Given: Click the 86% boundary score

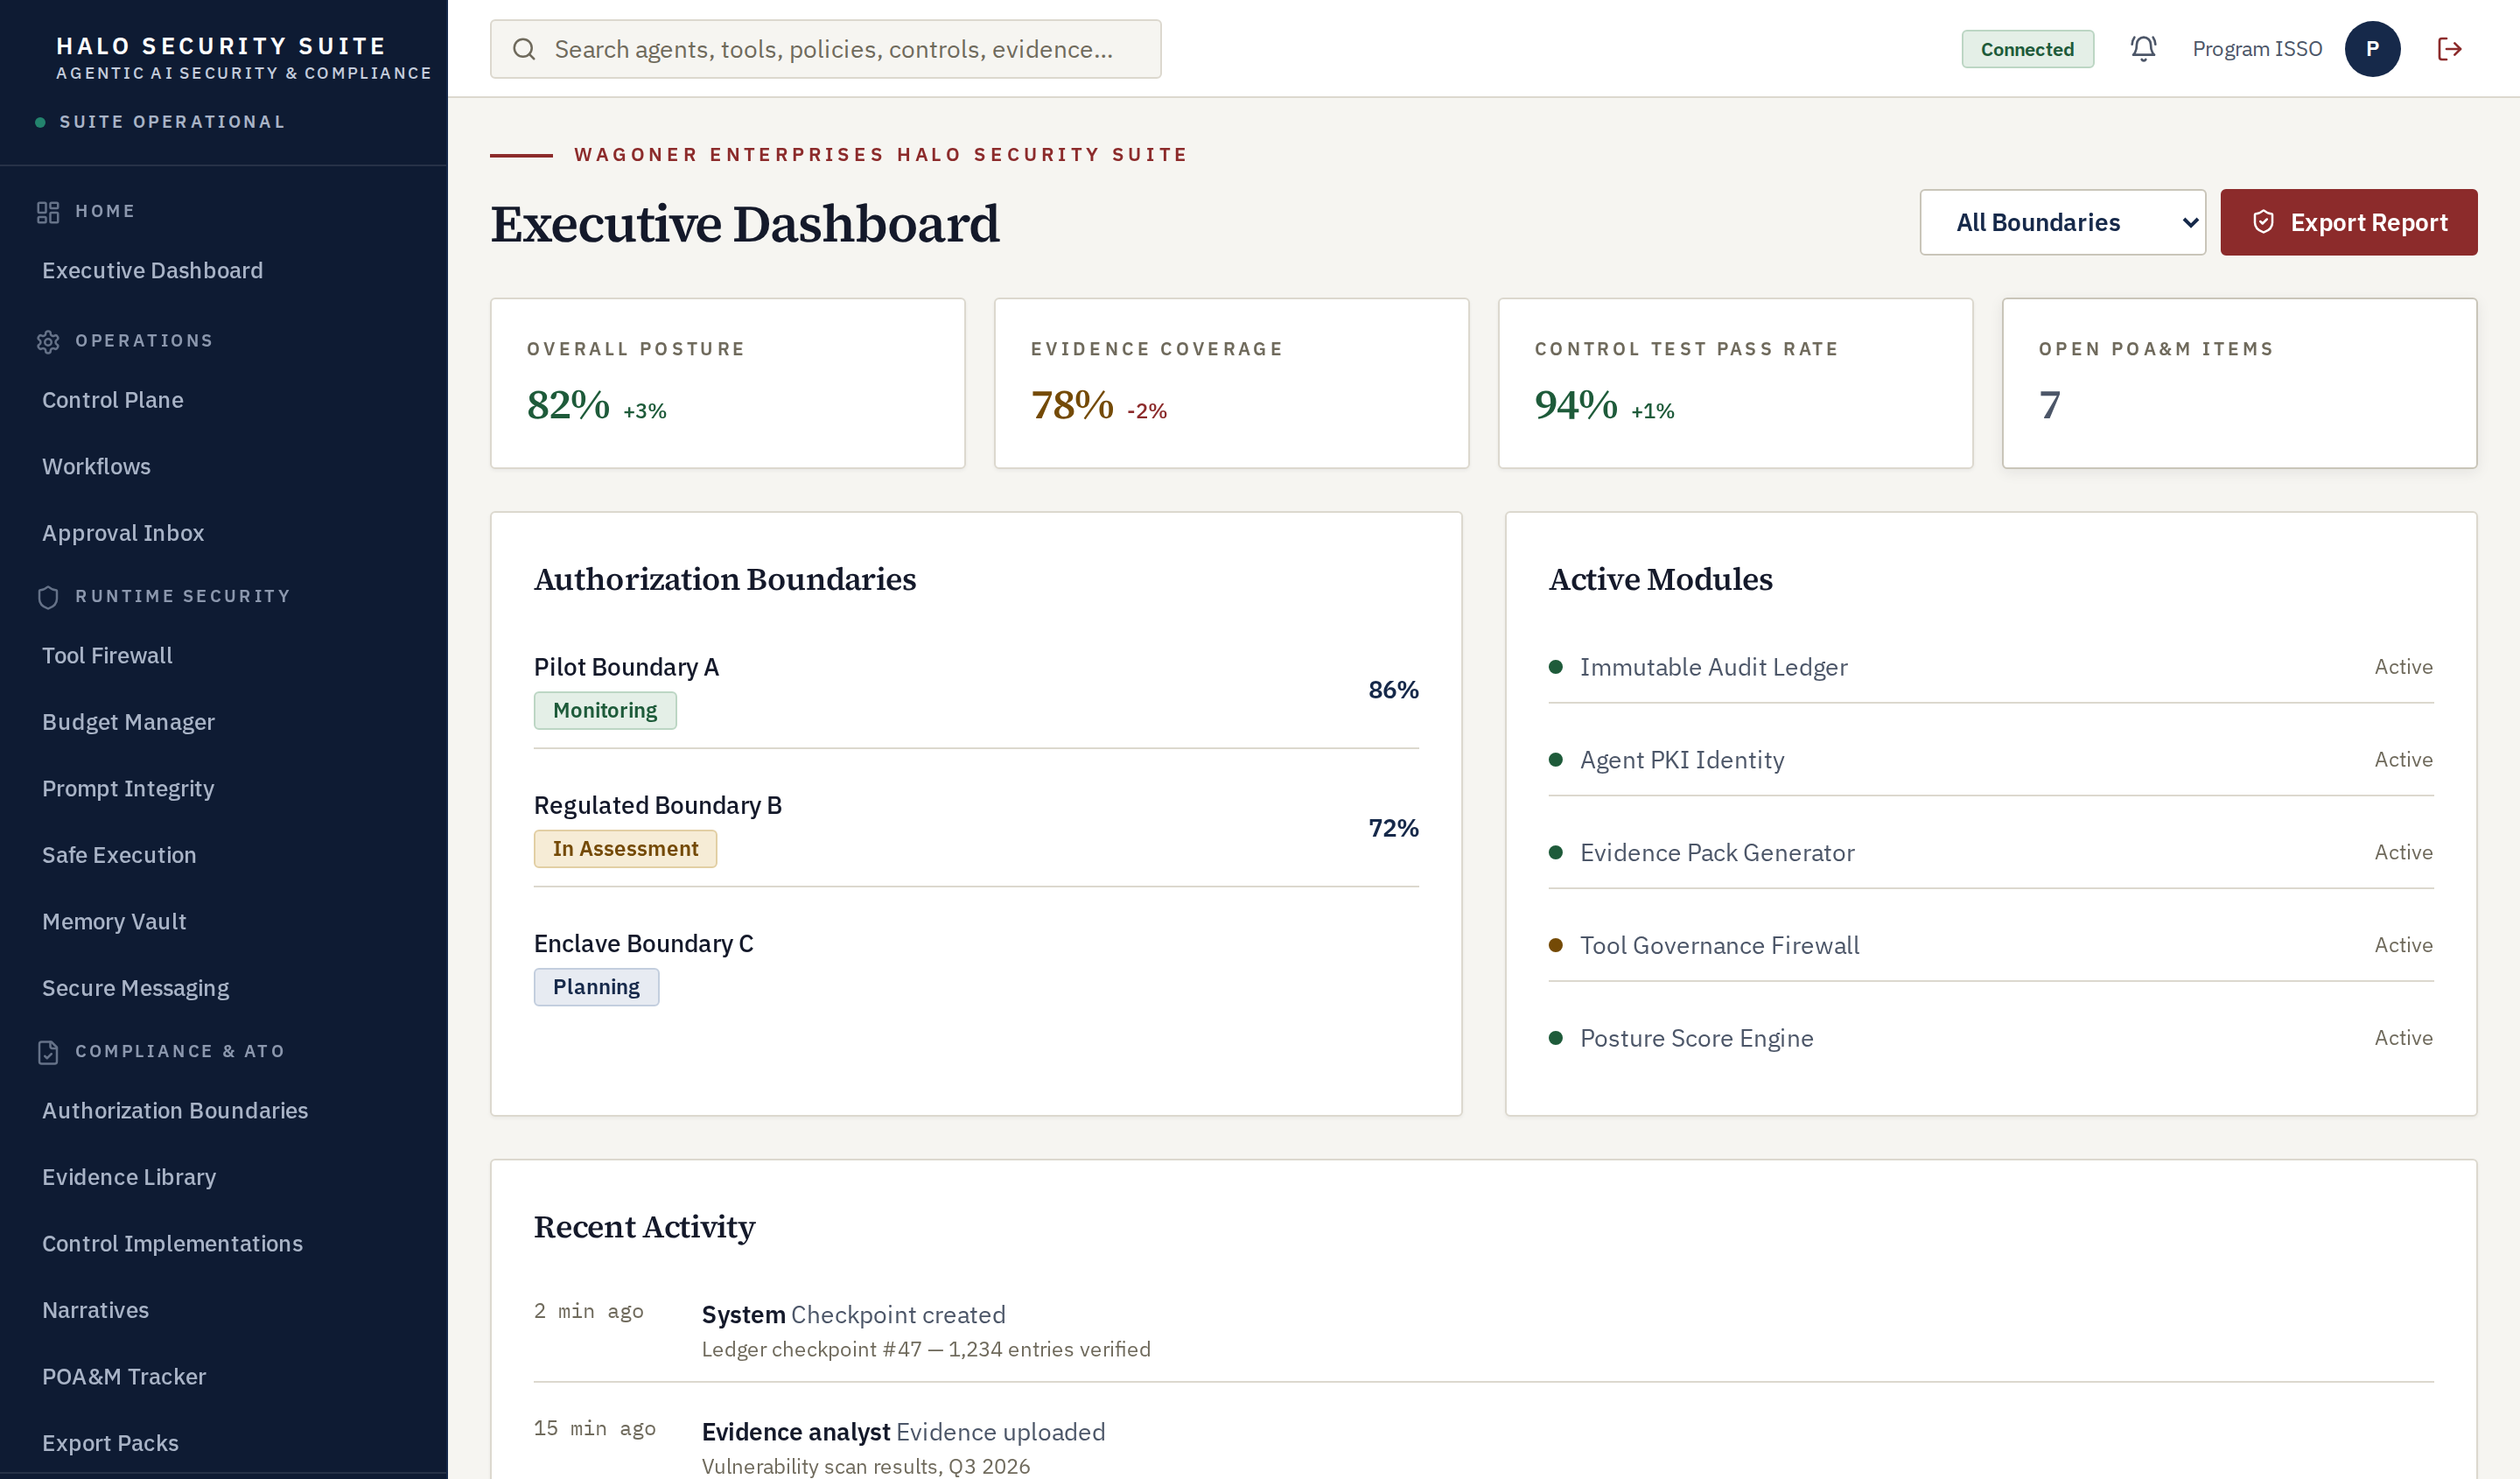Looking at the screenshot, I should [1393, 689].
